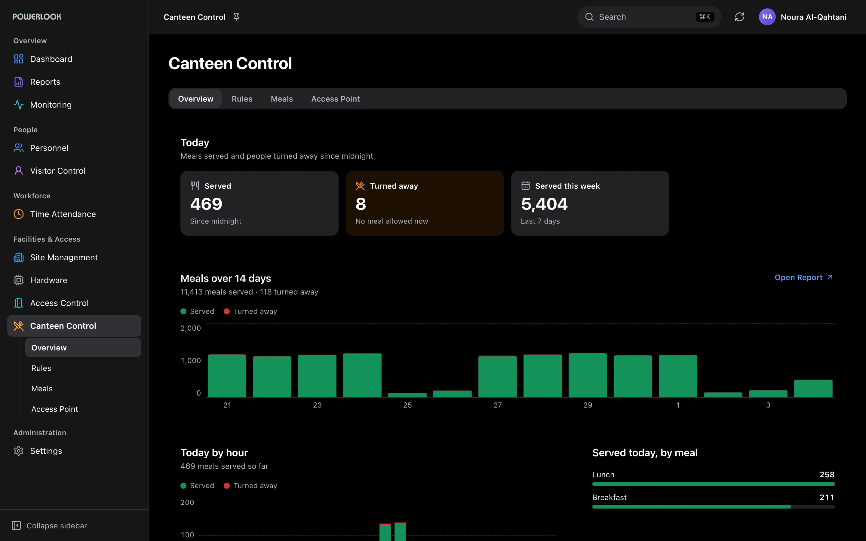Toggle Turned away in Today by hour legend
The image size is (866, 541).
250,485
